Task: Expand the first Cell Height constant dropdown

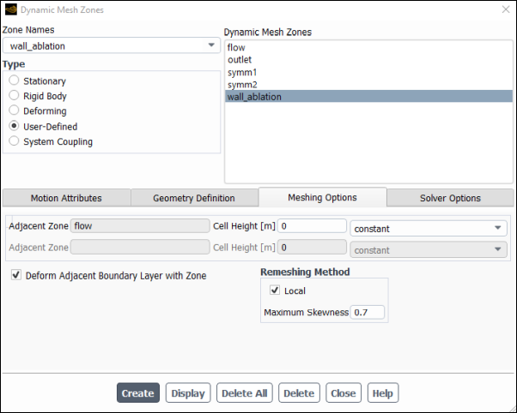Action: [429, 229]
